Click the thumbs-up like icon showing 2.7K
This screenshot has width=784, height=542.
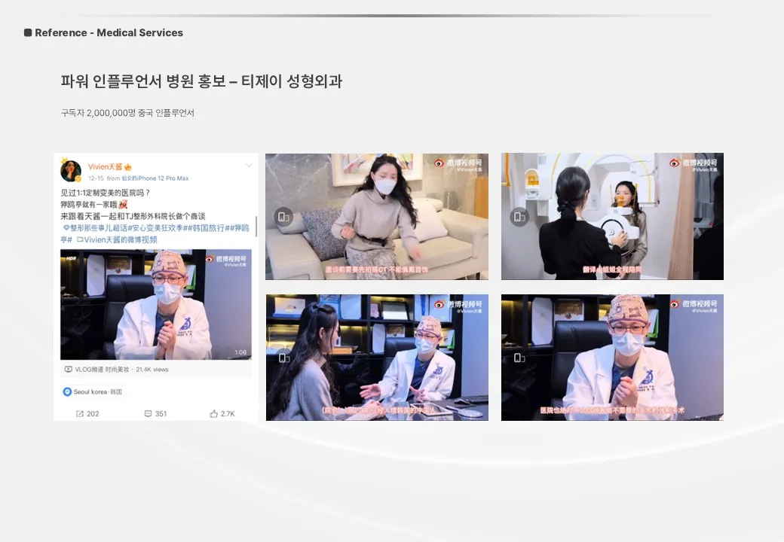(x=213, y=414)
